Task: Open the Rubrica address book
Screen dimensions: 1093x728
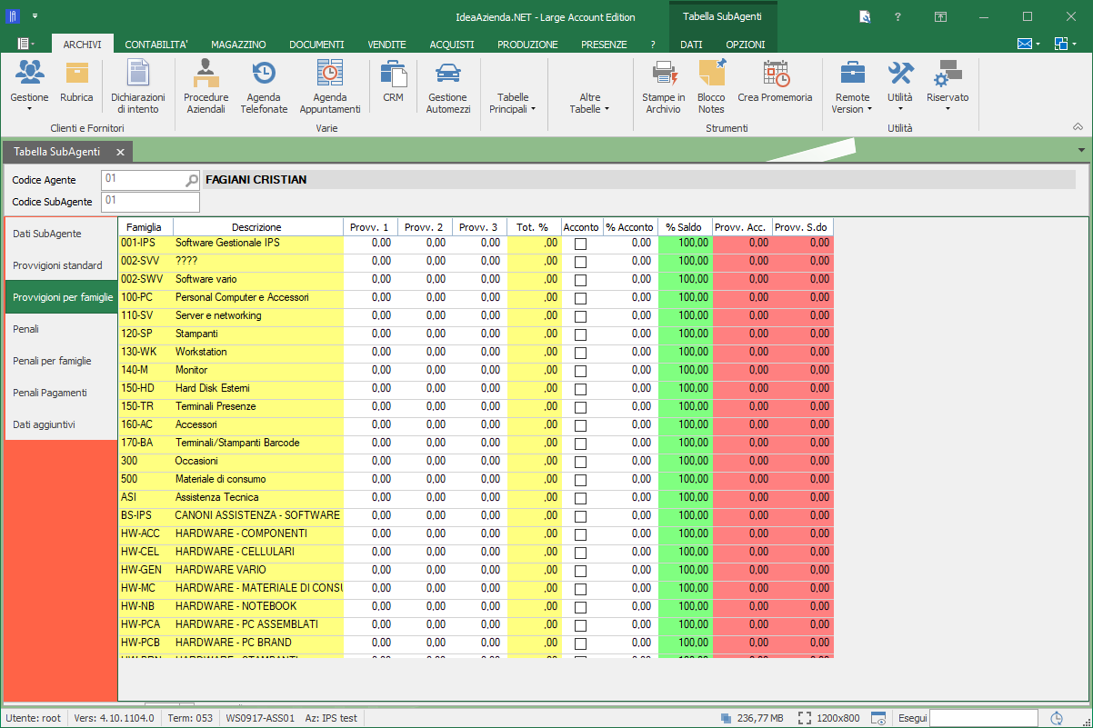Action: pyautogui.click(x=76, y=73)
